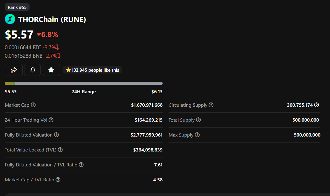Set a price alert with bell icon
The height and width of the screenshot is (196, 330).
pos(33,70)
